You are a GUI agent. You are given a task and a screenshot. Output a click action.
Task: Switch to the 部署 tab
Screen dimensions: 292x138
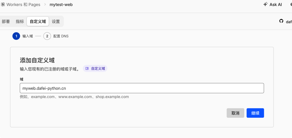coord(6,22)
